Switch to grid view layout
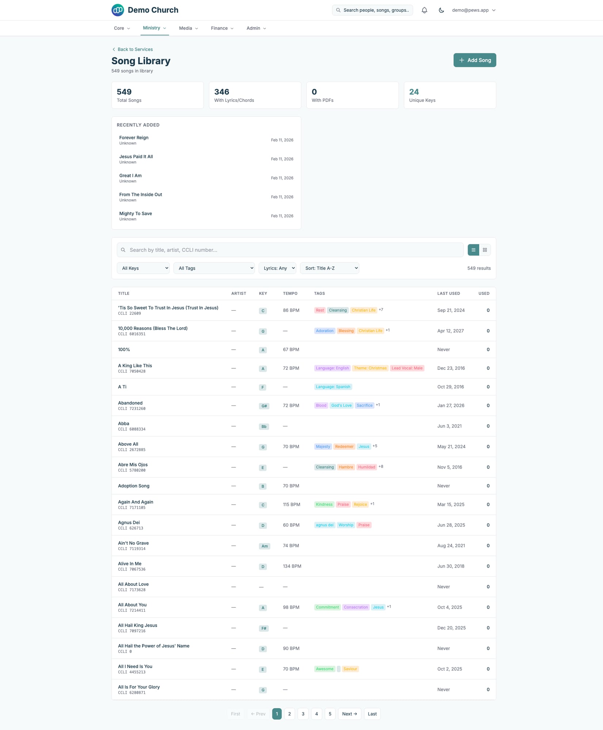603x730 pixels. [x=485, y=250]
